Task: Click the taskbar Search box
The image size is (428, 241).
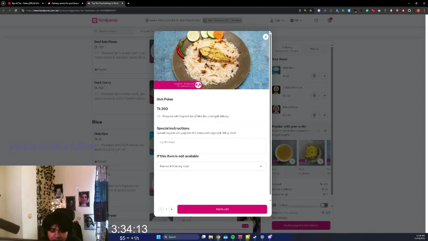Action: click(181, 237)
